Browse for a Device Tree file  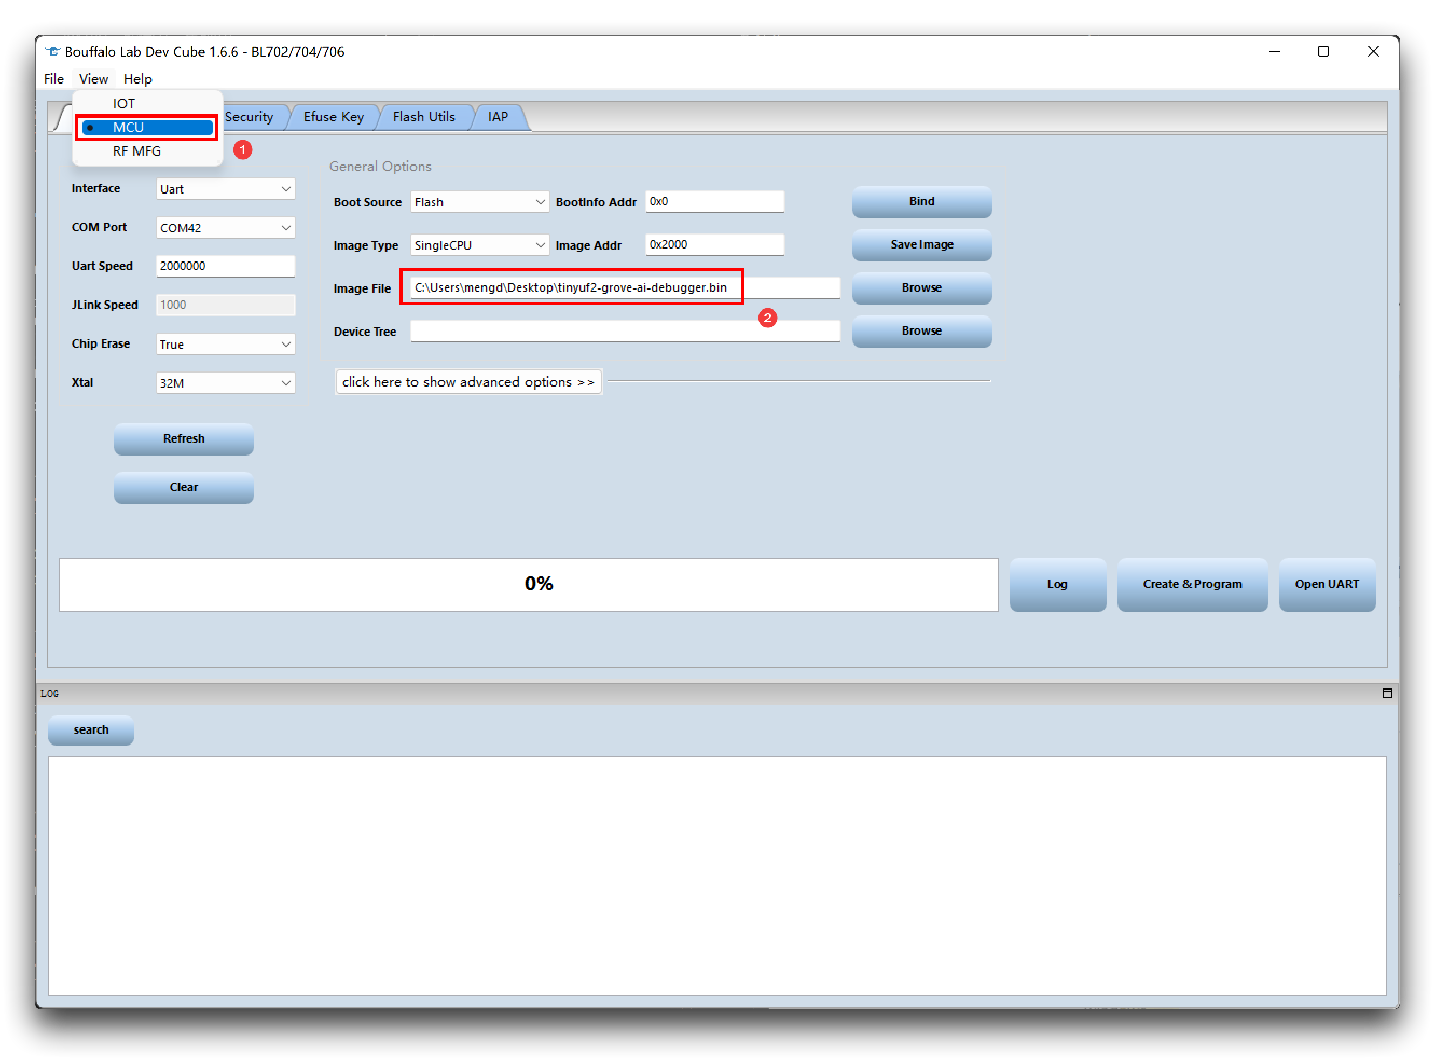pyautogui.click(x=922, y=331)
